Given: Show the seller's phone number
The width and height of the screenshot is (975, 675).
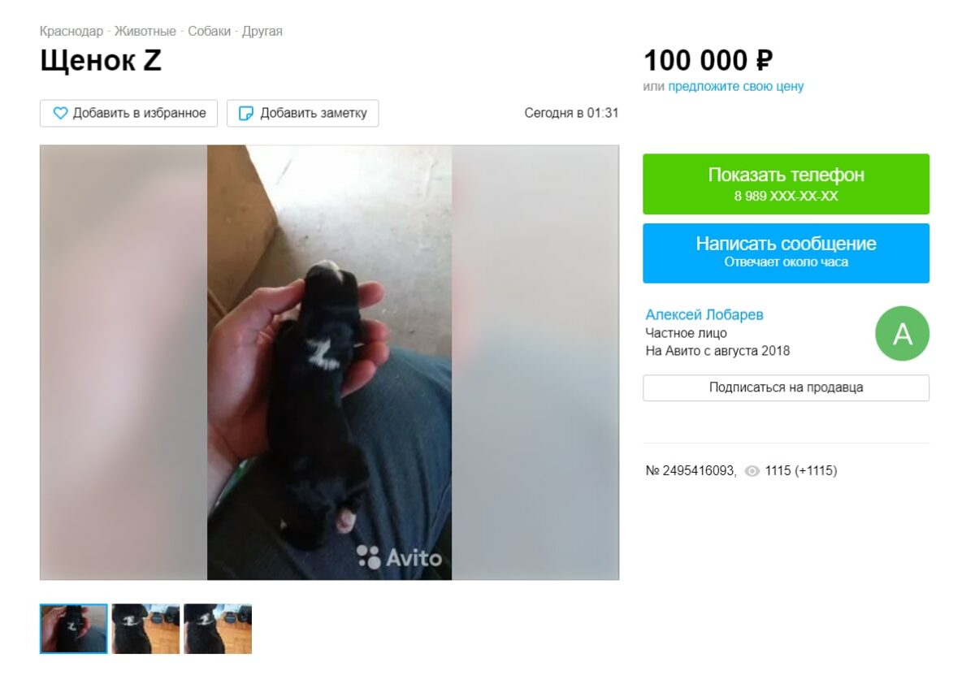Looking at the screenshot, I should (x=786, y=184).
